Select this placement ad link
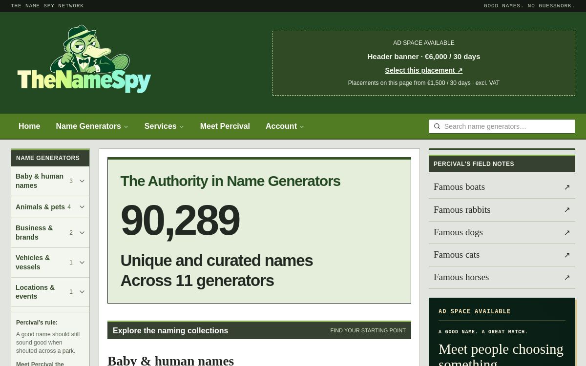This screenshot has height=366, width=586. pyautogui.click(x=424, y=70)
